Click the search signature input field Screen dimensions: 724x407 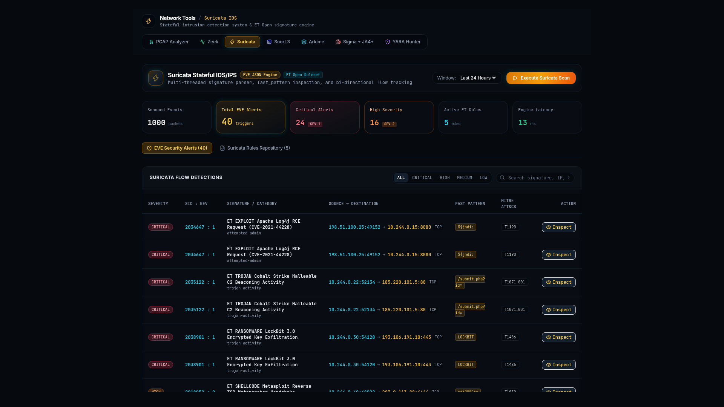tap(535, 177)
